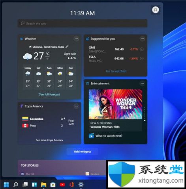Open the user profile icon
Image resolution: width=186 pixels, height=189 pixels.
[156, 10]
